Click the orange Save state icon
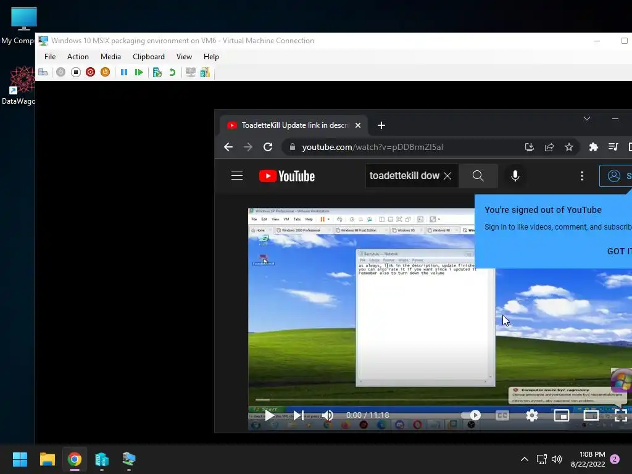This screenshot has height=474, width=632. (105, 72)
